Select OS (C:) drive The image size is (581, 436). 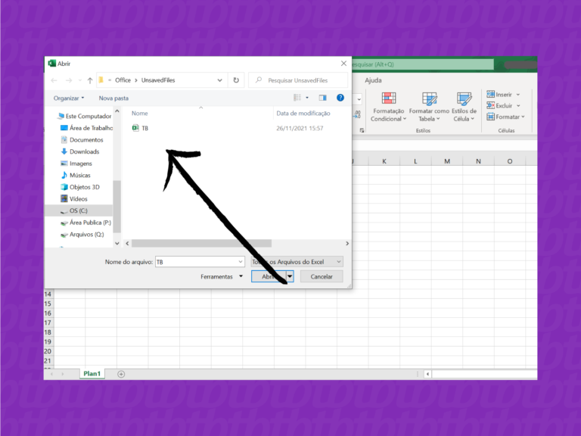pyautogui.click(x=78, y=210)
